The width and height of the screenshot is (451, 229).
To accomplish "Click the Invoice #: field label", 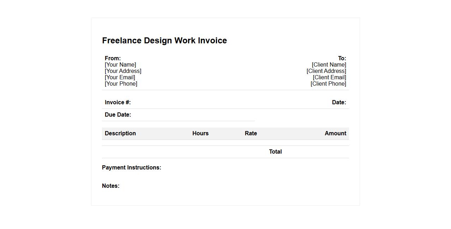I will (118, 103).
